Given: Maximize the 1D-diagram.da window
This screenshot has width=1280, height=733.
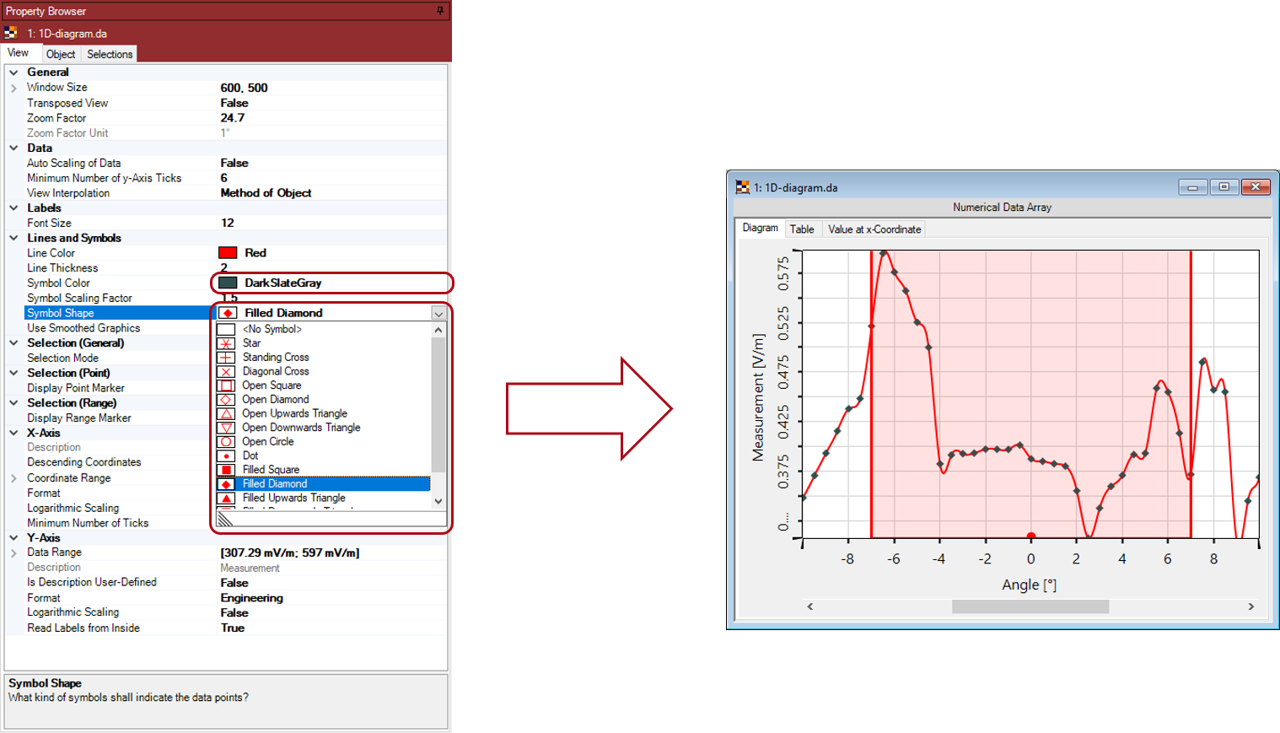Looking at the screenshot, I should click(x=1224, y=187).
